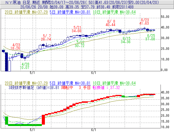Select the 6/25 37.08 low annotation
The width and height of the screenshot is (174, 133).
pyautogui.click(x=150, y=37)
